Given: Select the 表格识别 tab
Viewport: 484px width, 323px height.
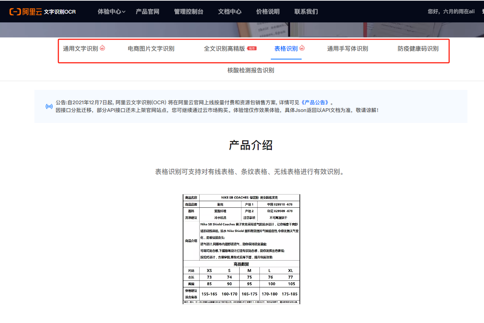Looking at the screenshot, I should pos(286,49).
